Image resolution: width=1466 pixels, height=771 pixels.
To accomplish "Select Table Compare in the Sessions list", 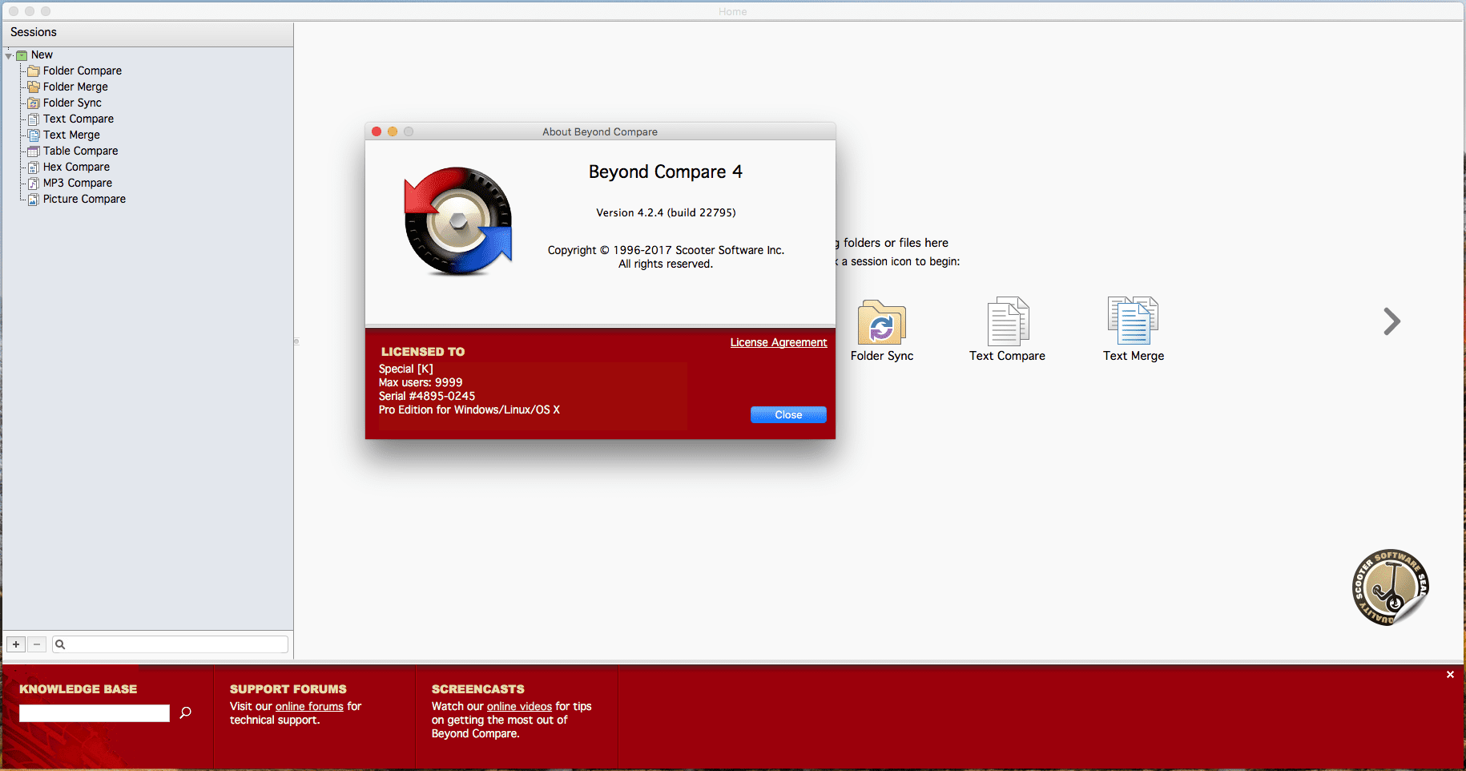I will pos(80,151).
